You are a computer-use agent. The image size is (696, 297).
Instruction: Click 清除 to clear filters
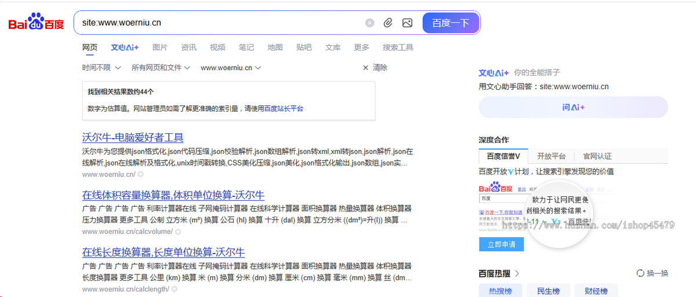(375, 68)
